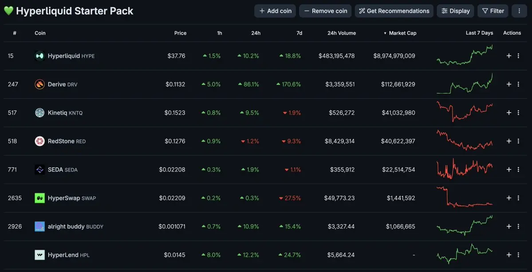Click the HyperLend HPL coin logo
Screen dimensions: 532x272
tap(39, 255)
